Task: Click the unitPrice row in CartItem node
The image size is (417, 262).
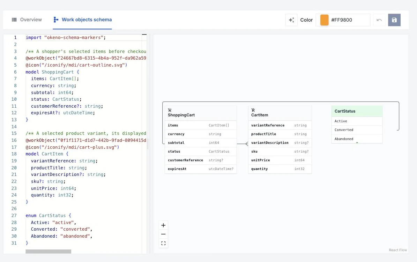Action: click(280, 160)
